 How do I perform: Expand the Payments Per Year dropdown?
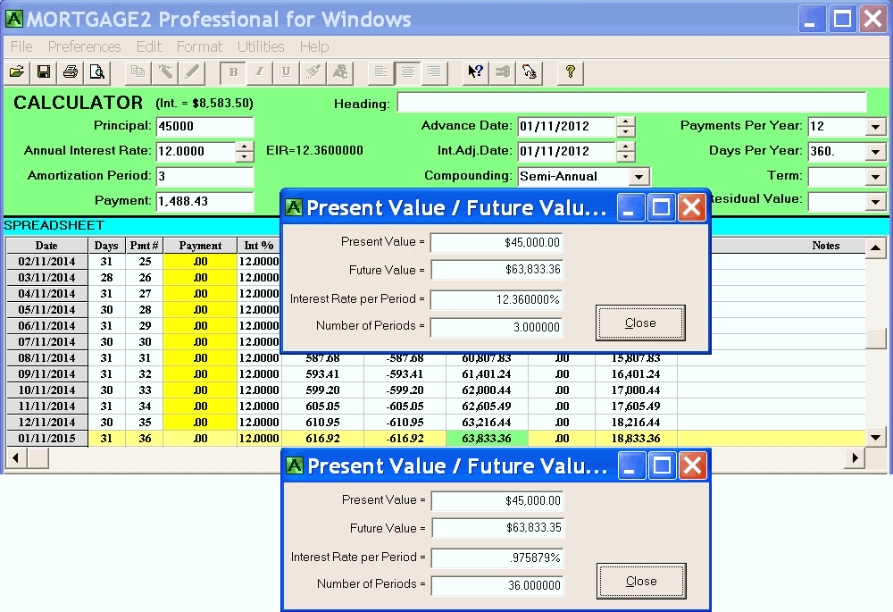[x=876, y=127]
